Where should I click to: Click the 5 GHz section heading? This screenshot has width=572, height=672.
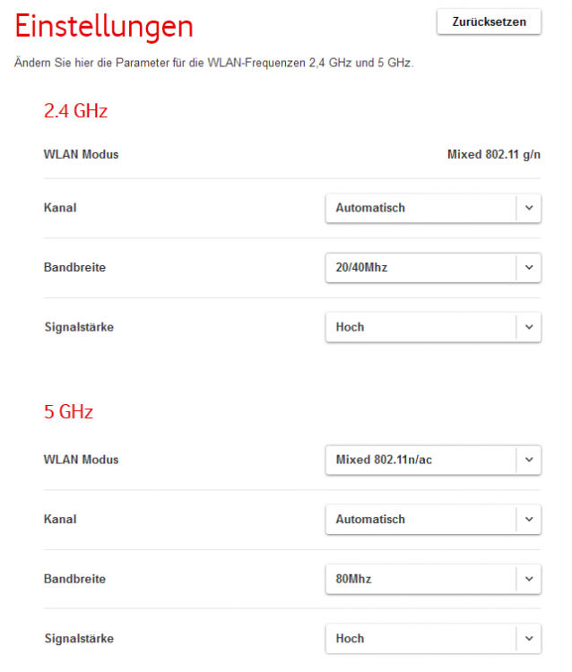coord(68,412)
